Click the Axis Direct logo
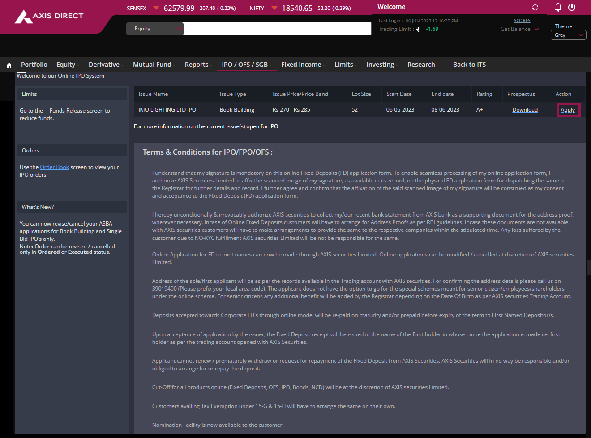Screen dimensions: 591x438 pos(49,16)
